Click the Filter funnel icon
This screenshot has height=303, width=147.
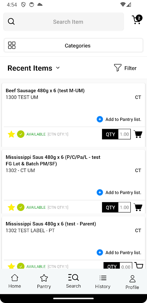(118, 68)
